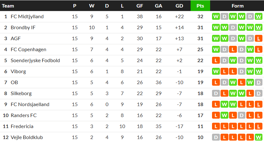Screen dimensions: 264x145
Task: Click Vejle Boldklub's draw form badge
Action: pyautogui.click(x=216, y=137)
